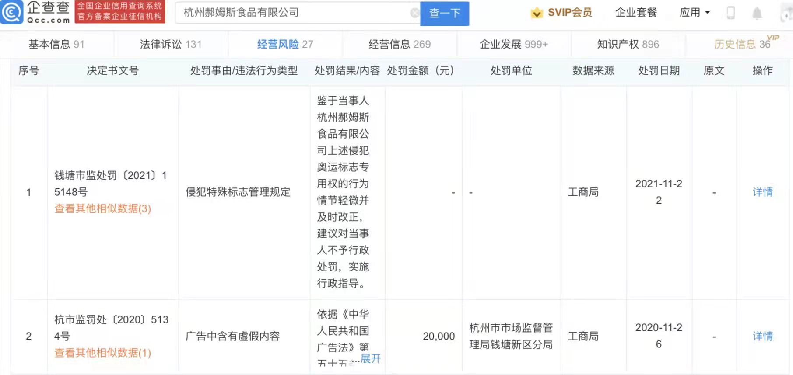793x375 pixels.
Task: Clear the search box with X icon
Action: tap(414, 13)
